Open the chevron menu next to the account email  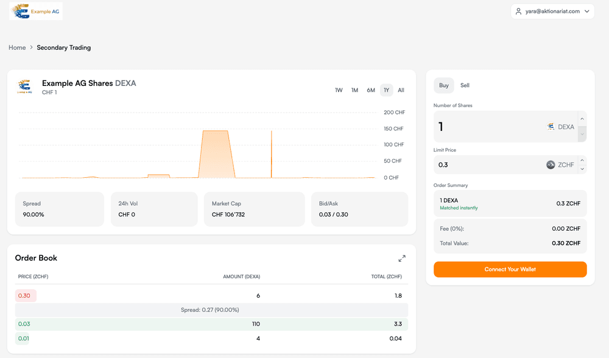click(586, 11)
